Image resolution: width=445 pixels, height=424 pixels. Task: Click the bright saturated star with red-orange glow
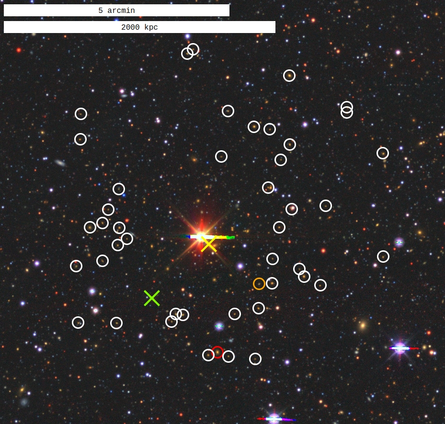[x=202, y=236]
